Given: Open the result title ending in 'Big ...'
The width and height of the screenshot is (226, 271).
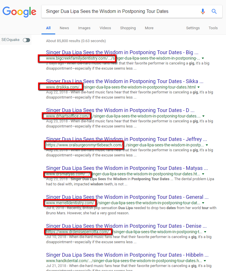Looking at the screenshot, I should 122,52.
